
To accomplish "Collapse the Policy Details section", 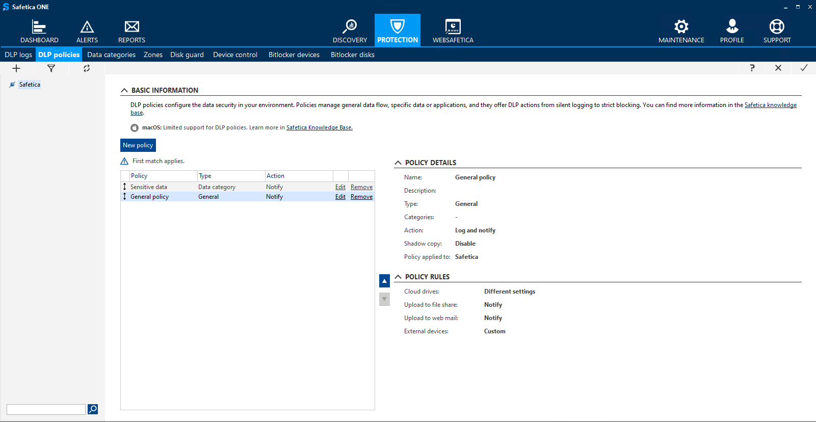I will tap(398, 163).
